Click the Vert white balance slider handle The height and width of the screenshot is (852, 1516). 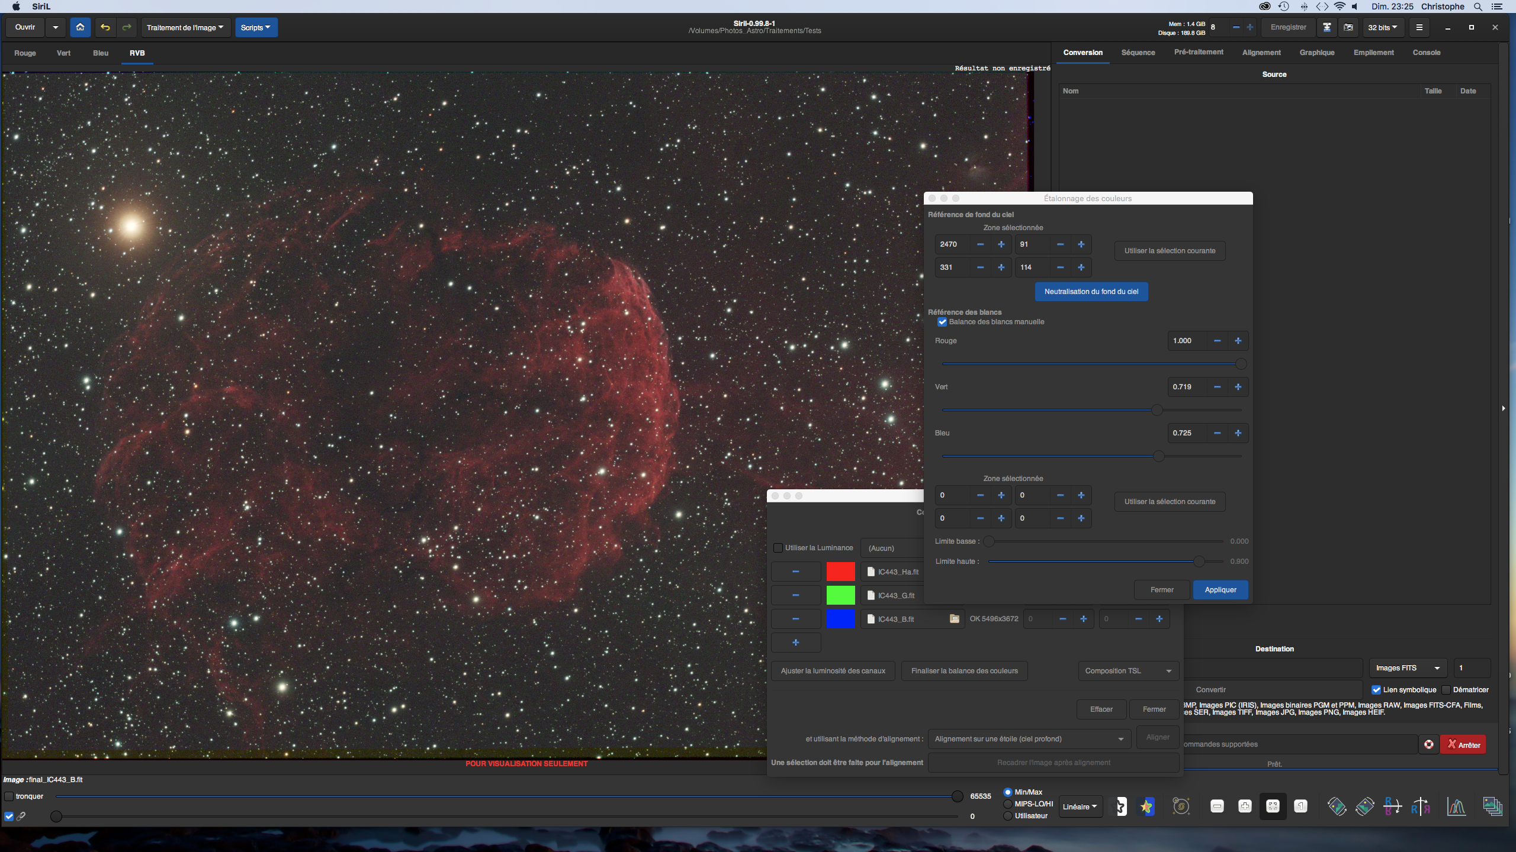(1157, 410)
